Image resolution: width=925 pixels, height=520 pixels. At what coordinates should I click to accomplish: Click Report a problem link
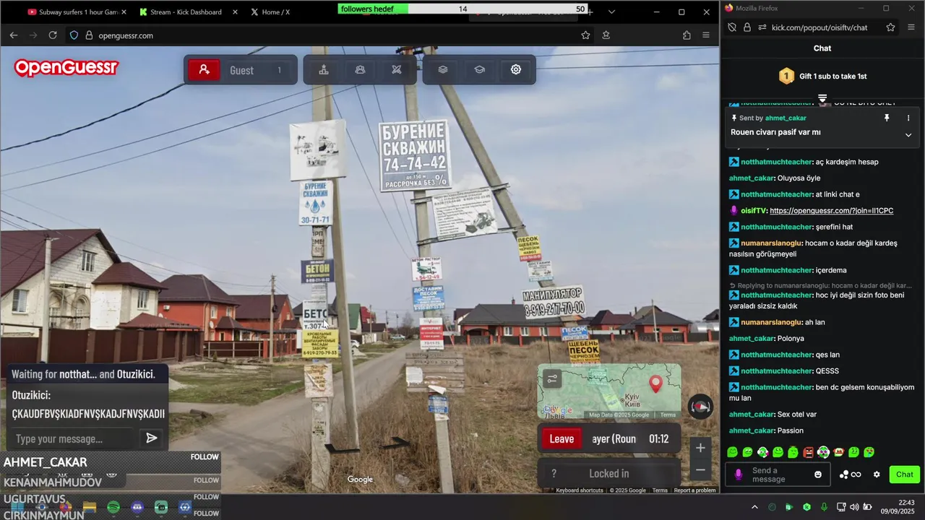694,490
